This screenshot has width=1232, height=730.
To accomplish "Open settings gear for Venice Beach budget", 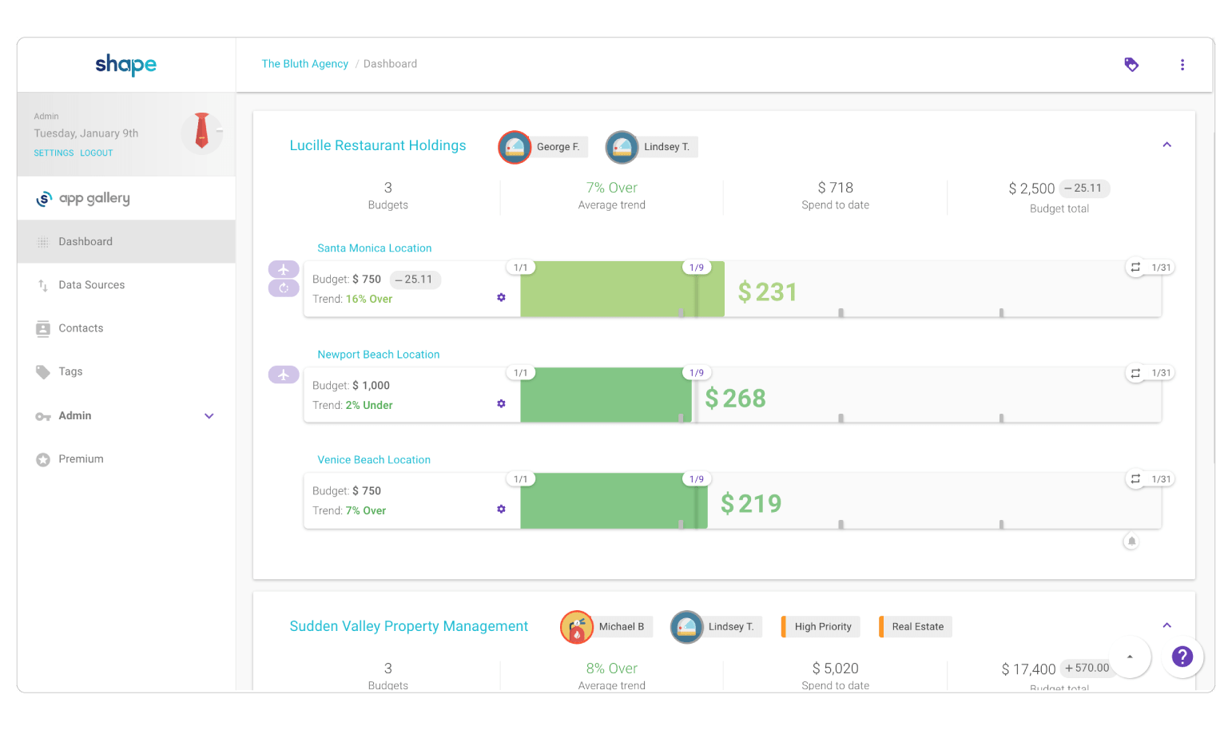I will [x=501, y=509].
